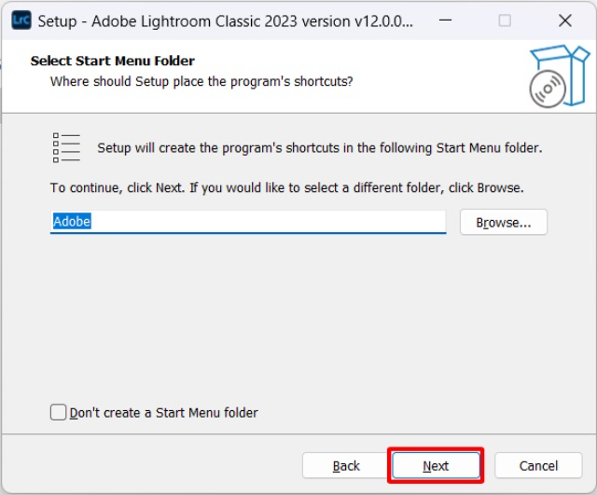The height and width of the screenshot is (495, 597).
Task: Click the empty gray area above the checkbox
Action: click(298, 317)
